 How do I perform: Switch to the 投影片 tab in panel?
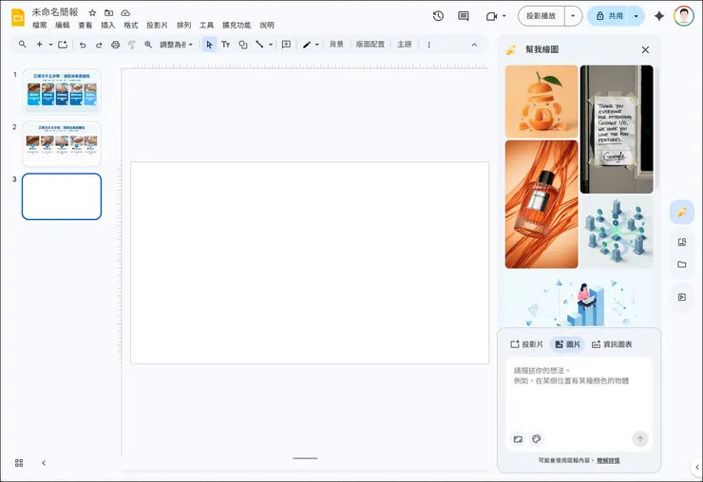coord(527,344)
